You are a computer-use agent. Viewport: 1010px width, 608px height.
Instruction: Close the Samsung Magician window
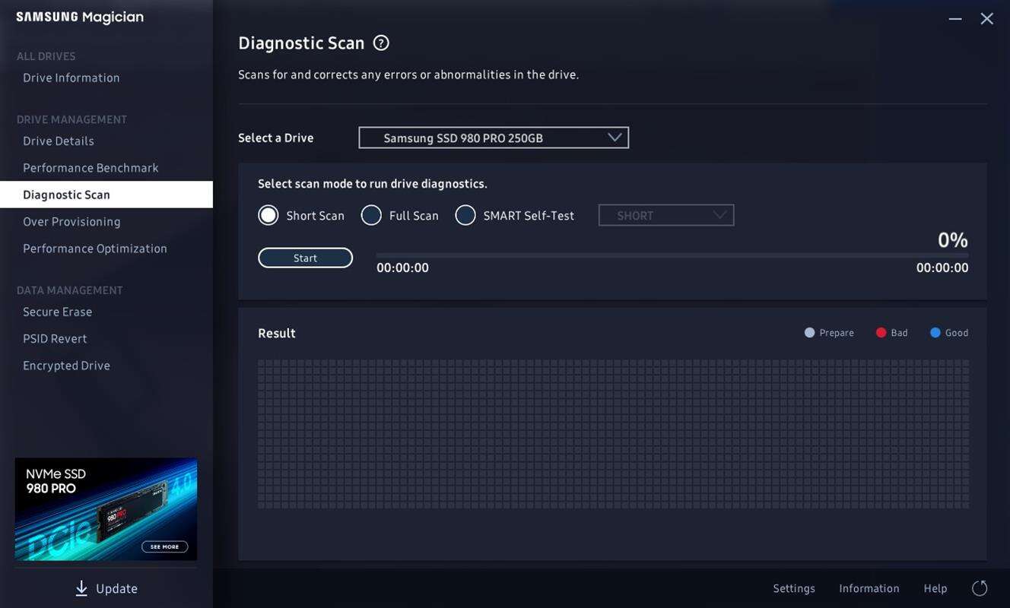tap(986, 19)
